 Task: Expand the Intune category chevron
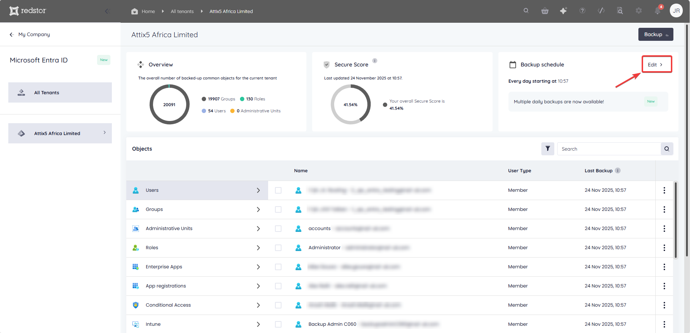pos(258,324)
